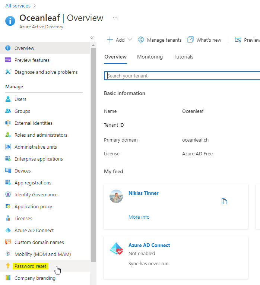Copy Niklas Tinner user info with copy icon

tap(224, 201)
